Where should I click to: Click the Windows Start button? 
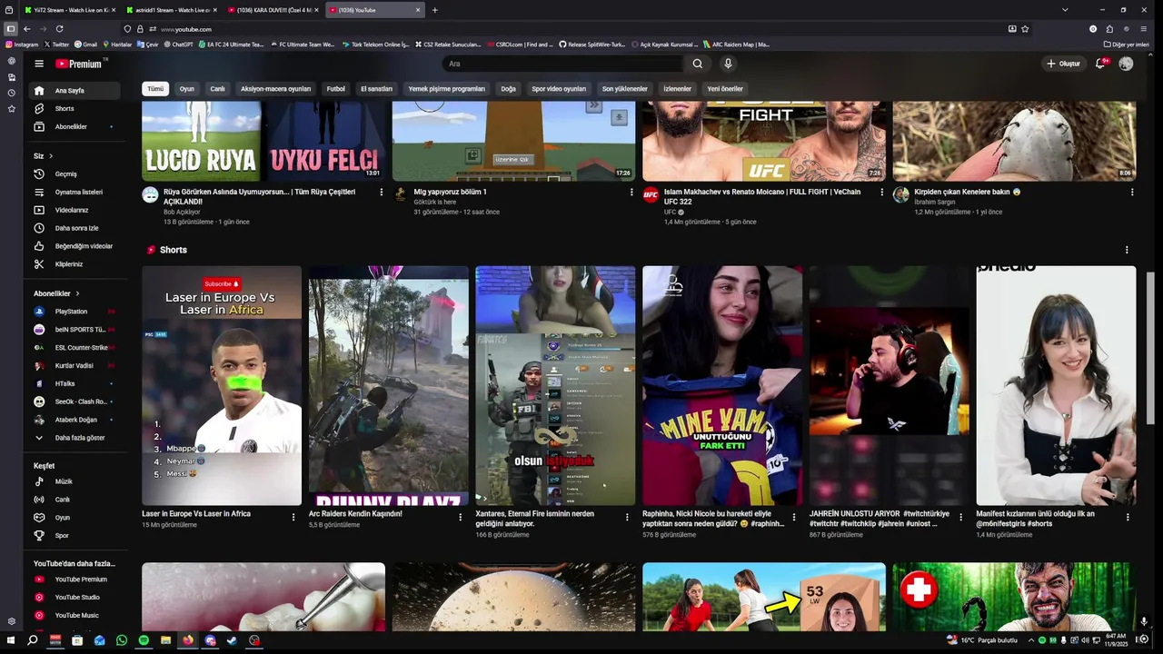10,640
